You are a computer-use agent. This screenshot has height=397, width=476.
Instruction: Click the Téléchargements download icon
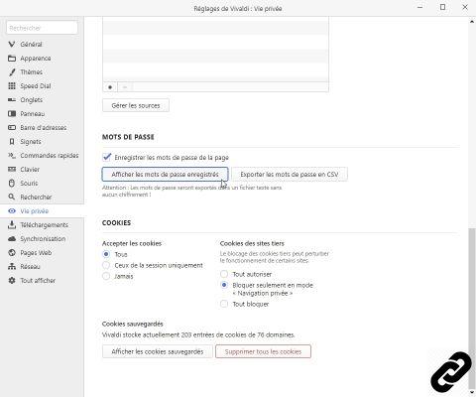coord(12,225)
